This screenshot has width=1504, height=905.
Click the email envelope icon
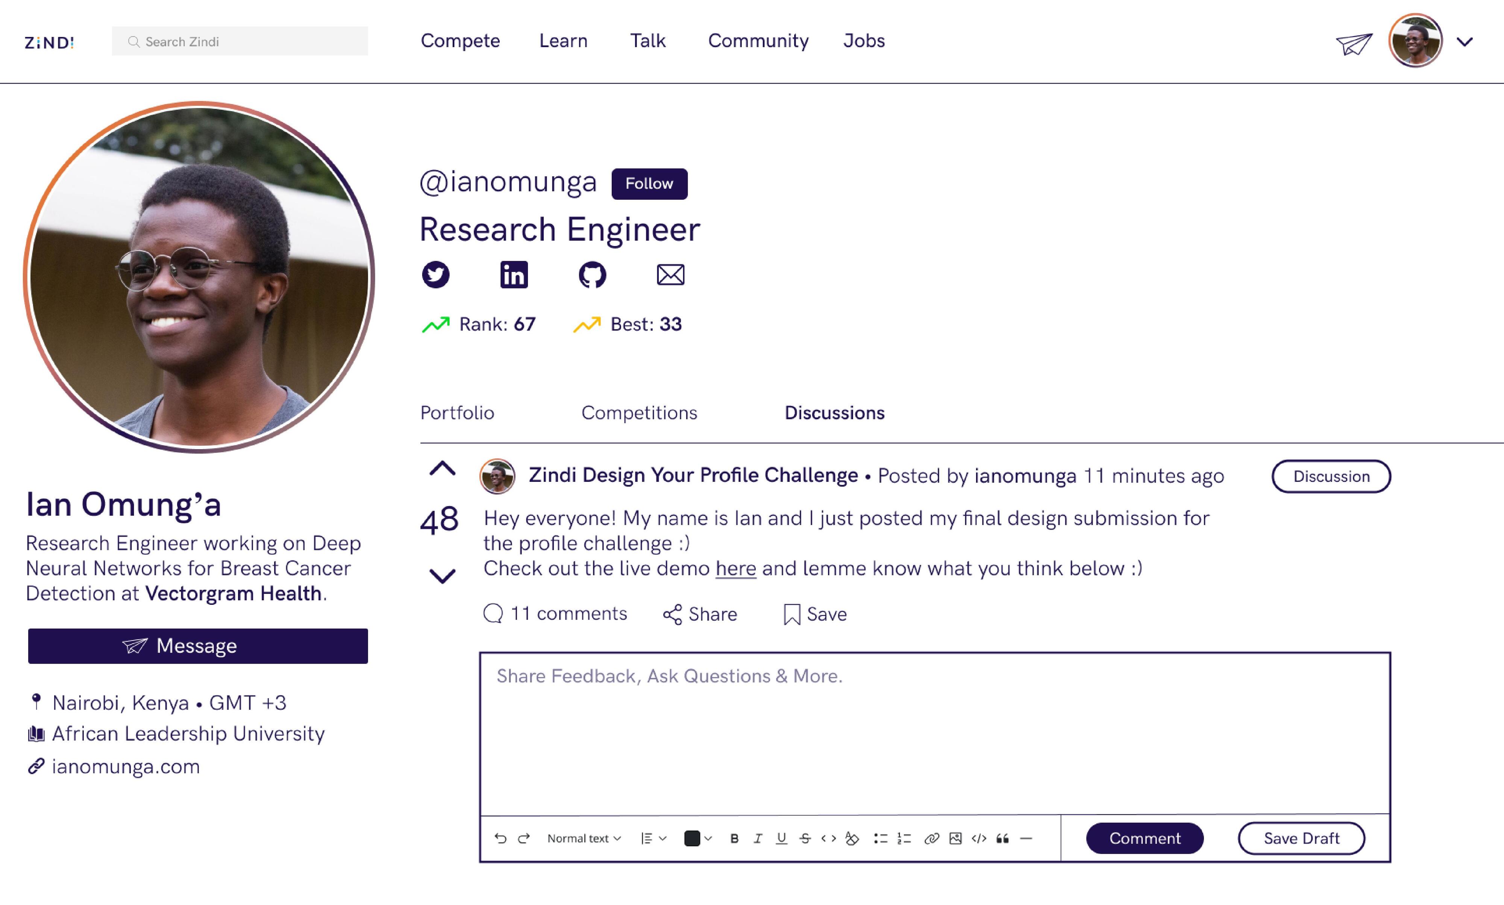(x=670, y=275)
